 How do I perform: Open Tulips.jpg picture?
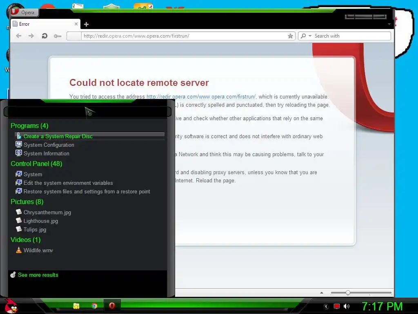point(35,230)
